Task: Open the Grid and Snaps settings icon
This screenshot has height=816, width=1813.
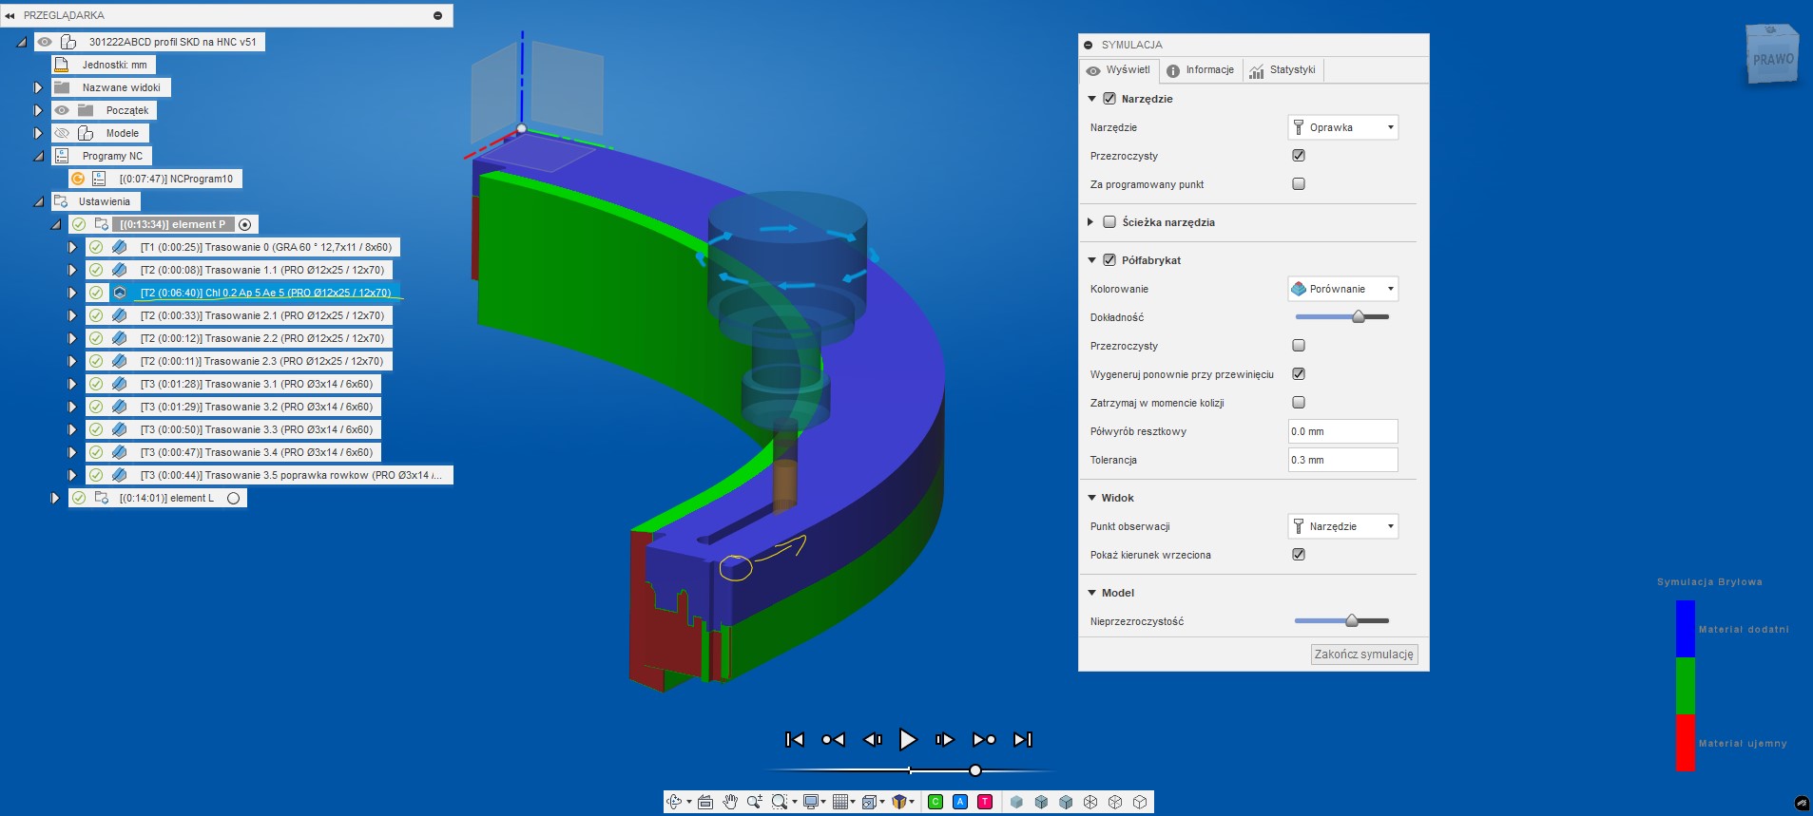Action: coord(840,802)
